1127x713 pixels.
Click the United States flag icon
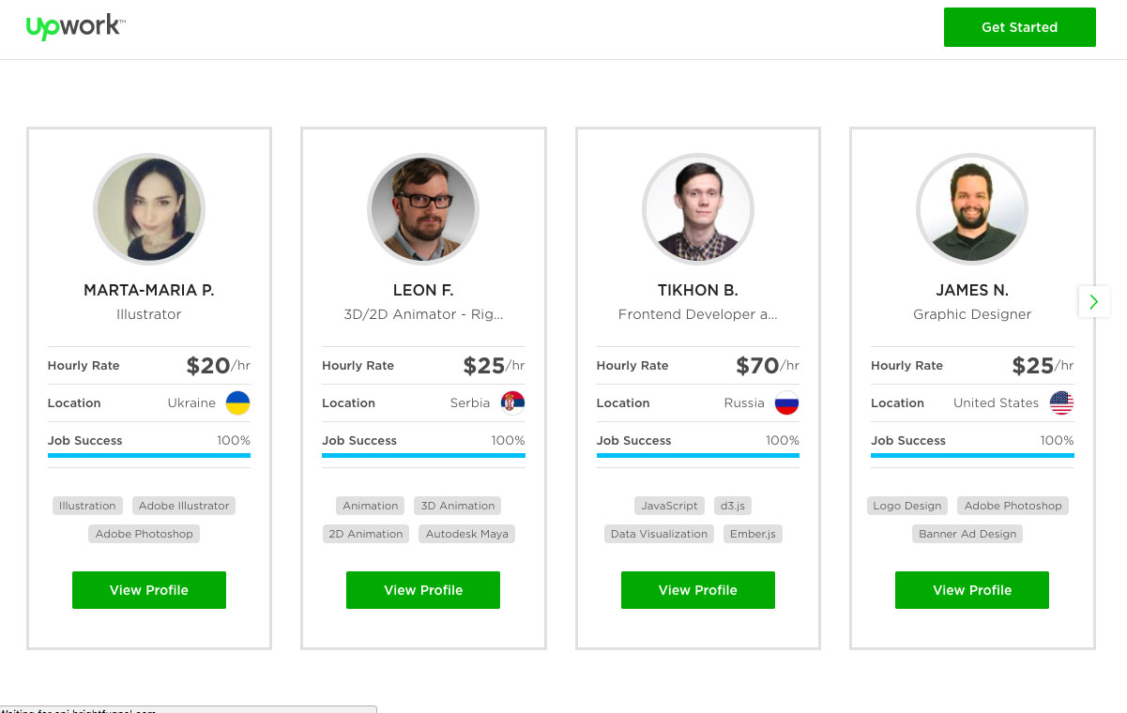pyautogui.click(x=1061, y=403)
